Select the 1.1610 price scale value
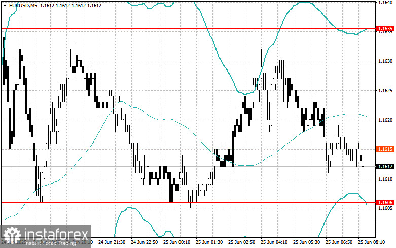The height and width of the screenshot is (248, 396). point(385,179)
